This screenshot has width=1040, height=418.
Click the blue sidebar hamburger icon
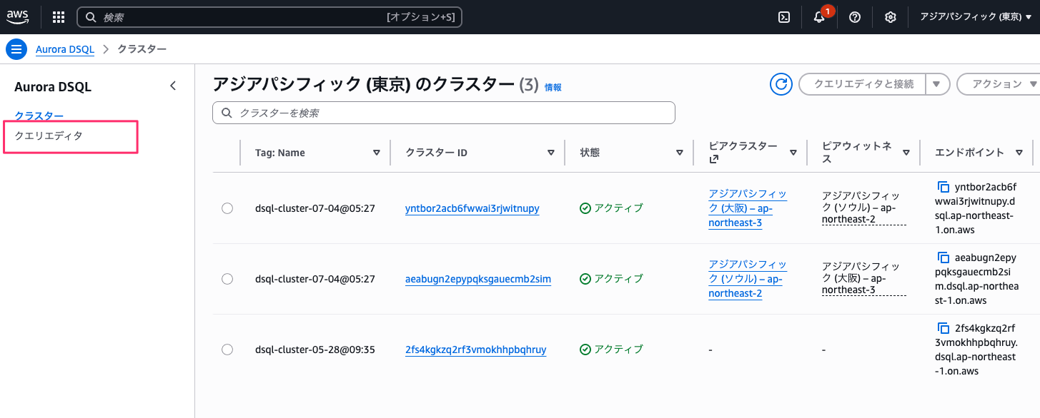click(16, 49)
